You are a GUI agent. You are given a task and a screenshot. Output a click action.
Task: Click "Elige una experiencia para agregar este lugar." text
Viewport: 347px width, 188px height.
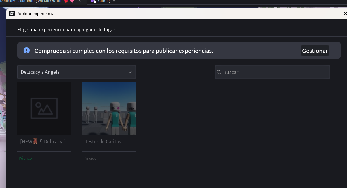pos(67,30)
